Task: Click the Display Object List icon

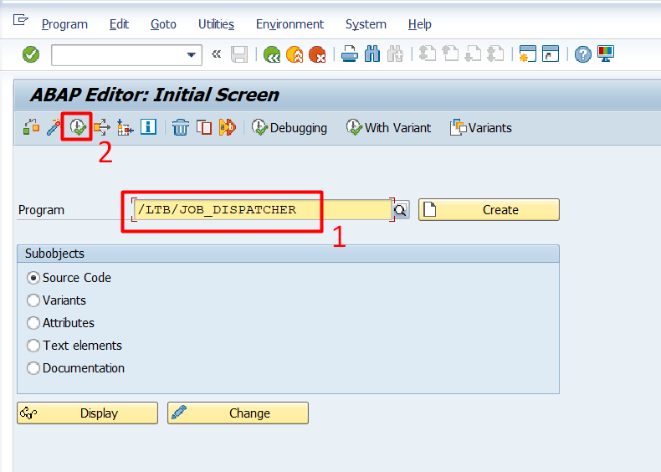Action: coord(125,127)
